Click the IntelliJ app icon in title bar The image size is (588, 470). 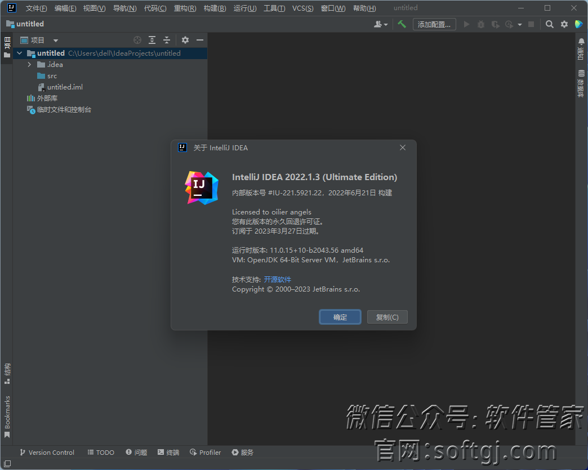coord(12,8)
